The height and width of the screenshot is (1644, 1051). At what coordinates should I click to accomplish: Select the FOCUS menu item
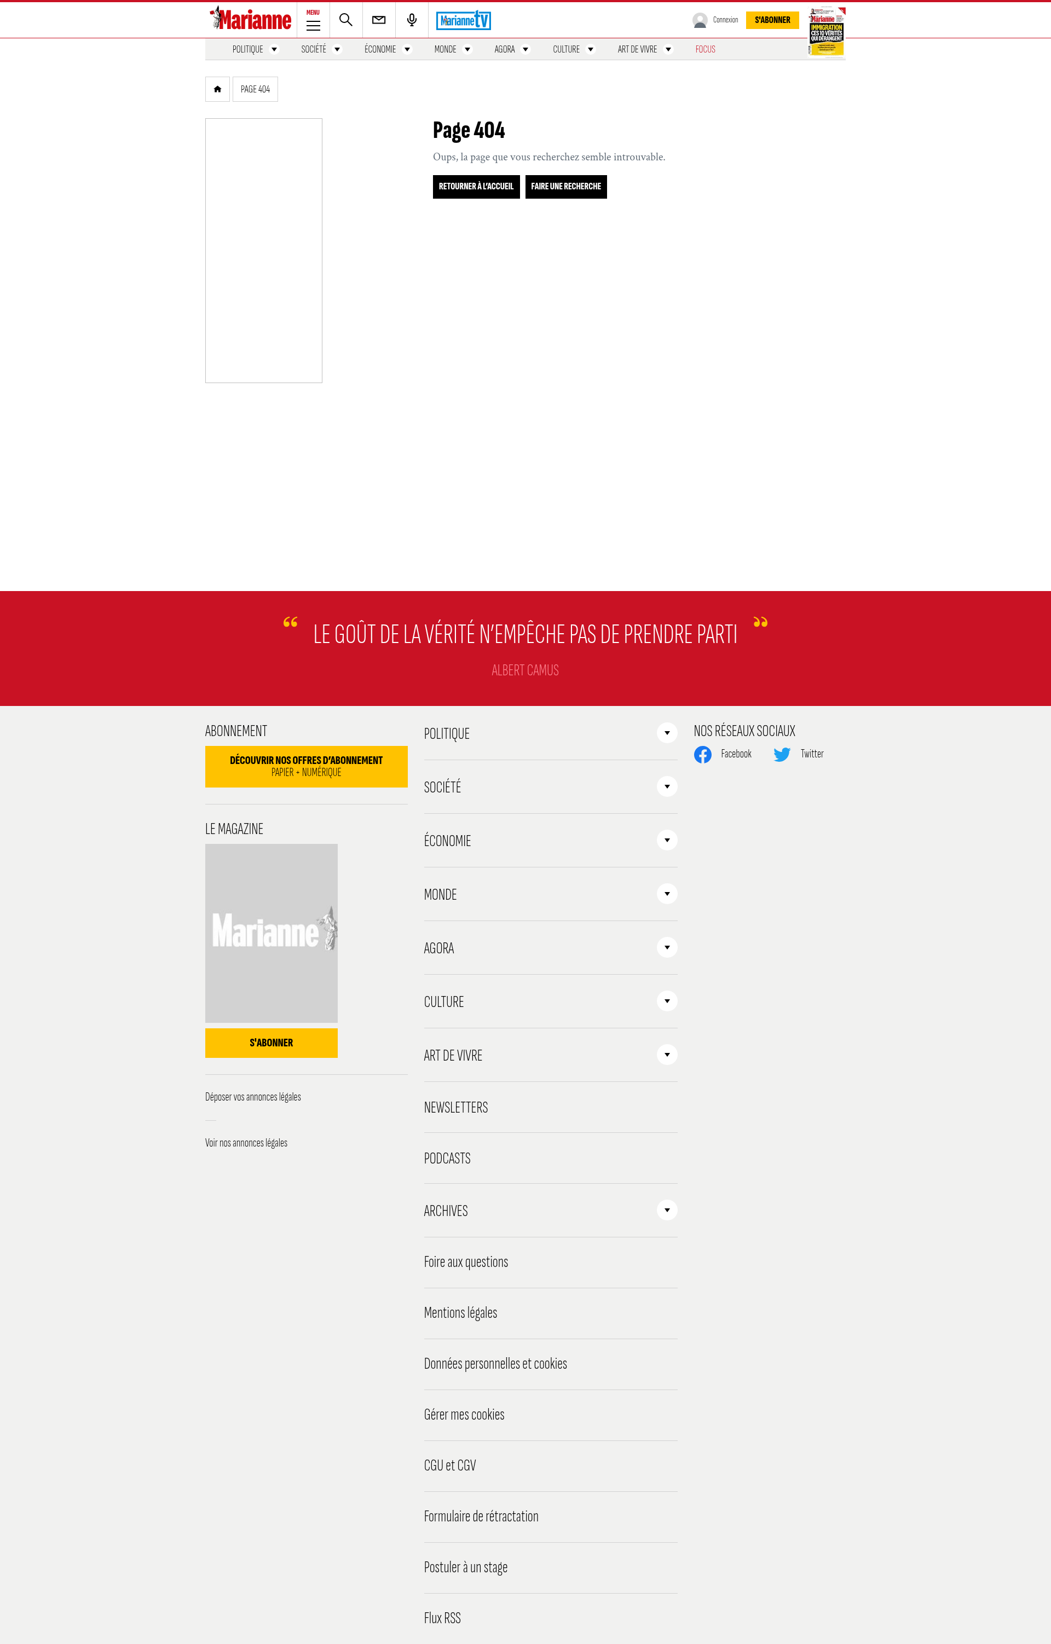704,50
